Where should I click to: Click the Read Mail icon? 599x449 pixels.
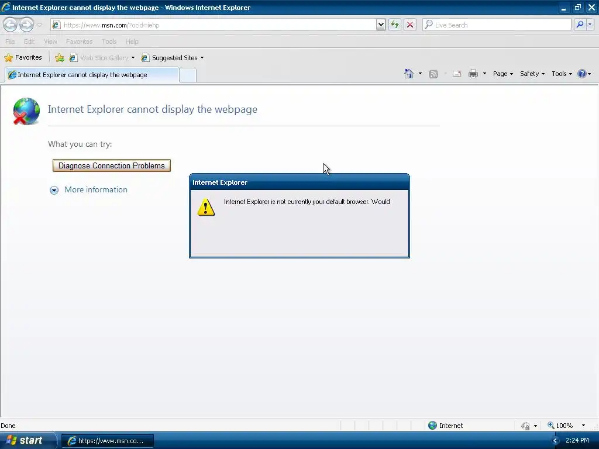(457, 74)
